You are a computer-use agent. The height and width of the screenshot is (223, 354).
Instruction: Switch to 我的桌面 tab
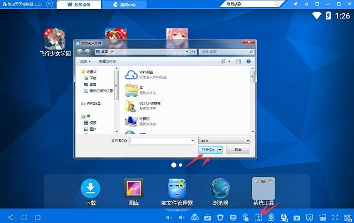pyautogui.click(x=79, y=4)
